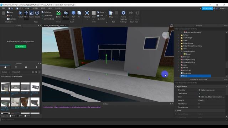Anchor the selected part
The image size is (228, 128).
coord(101,19)
